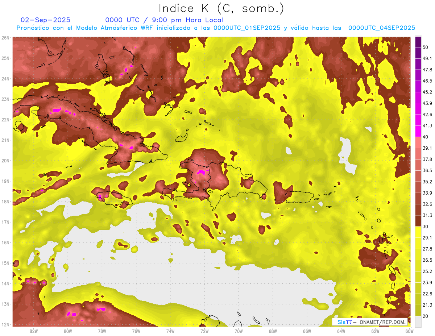This screenshot has height=336, width=435.
Task: Click the "17N" latitude label
Action: pos(5,222)
